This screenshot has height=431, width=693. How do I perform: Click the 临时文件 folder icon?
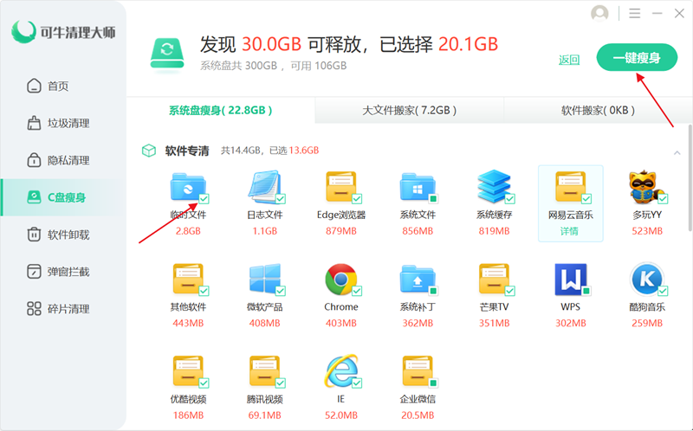188,187
